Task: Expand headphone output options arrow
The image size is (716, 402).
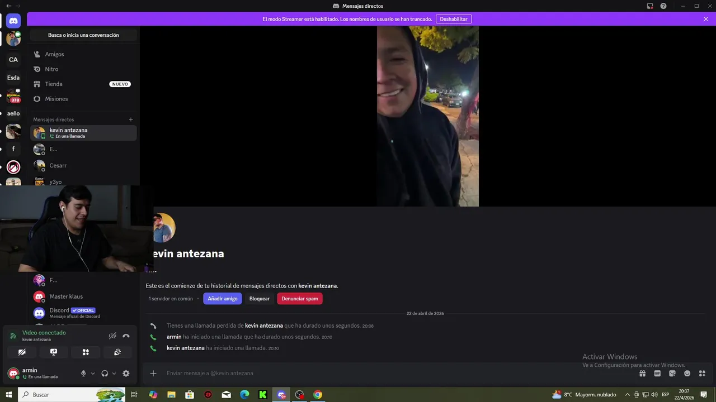Action: pos(114,374)
